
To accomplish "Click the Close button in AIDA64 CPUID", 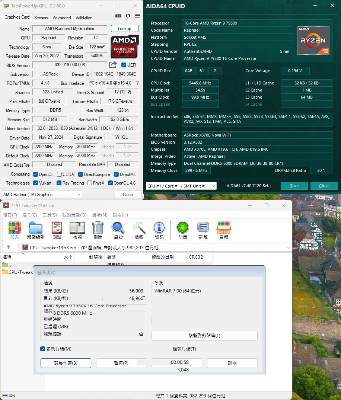I will [324, 186].
